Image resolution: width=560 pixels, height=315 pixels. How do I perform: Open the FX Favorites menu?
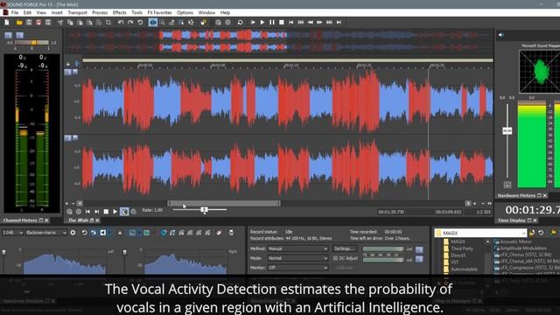159,12
